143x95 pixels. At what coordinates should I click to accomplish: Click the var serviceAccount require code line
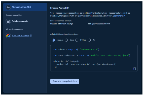[x=92, y=55]
